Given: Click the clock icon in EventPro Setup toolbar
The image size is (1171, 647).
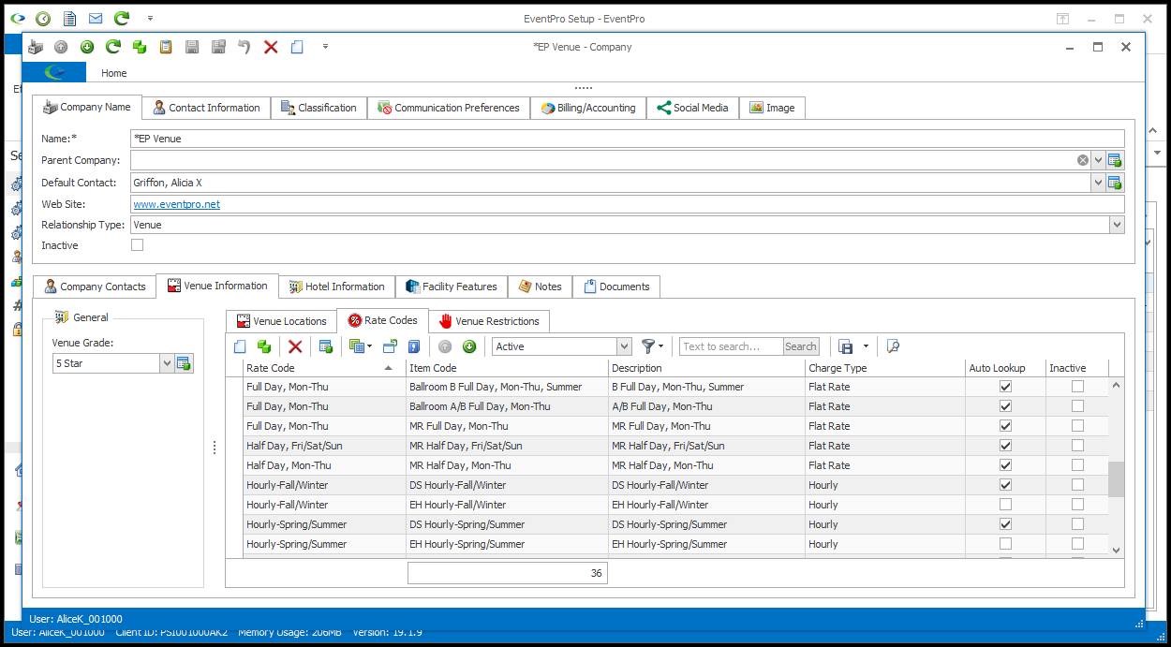Looking at the screenshot, I should point(43,19).
